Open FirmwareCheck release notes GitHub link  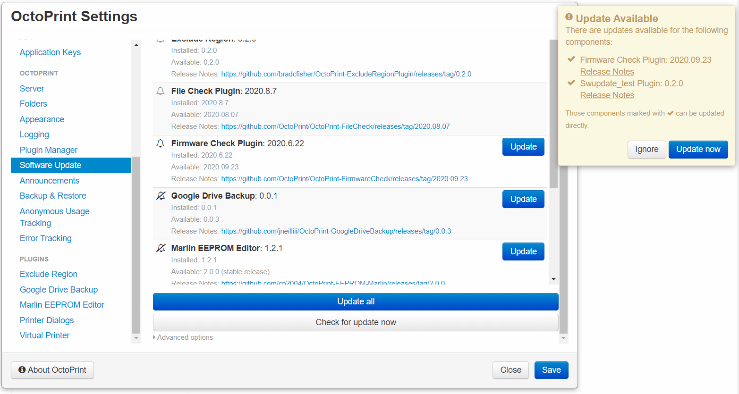(344, 179)
